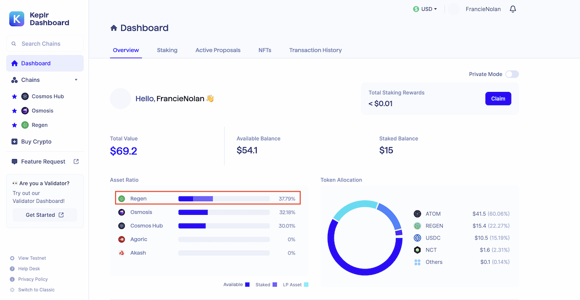Click the Keplr Dashboard logo icon

coord(17,19)
